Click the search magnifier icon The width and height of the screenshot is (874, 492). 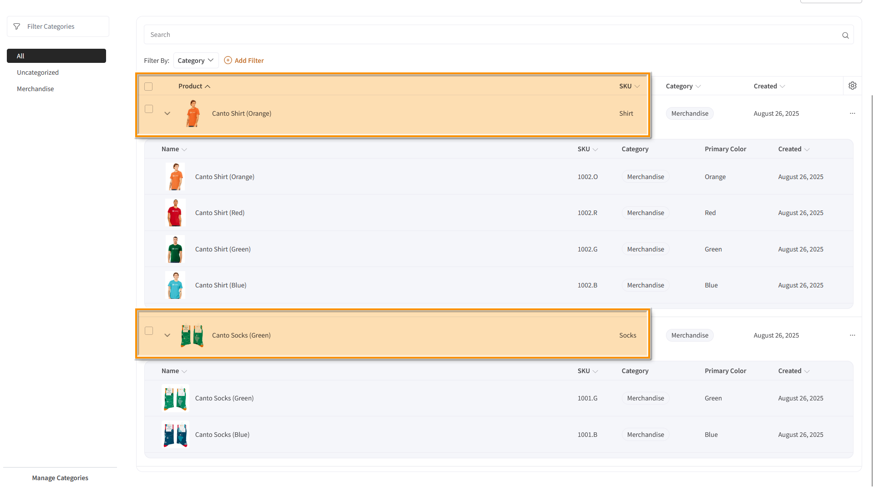(x=845, y=35)
